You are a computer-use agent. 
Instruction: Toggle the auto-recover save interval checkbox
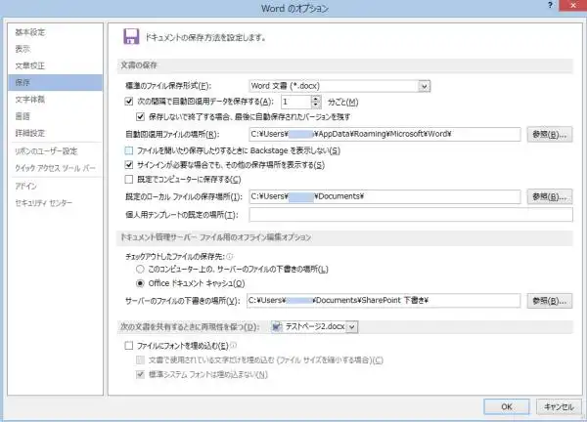129,102
